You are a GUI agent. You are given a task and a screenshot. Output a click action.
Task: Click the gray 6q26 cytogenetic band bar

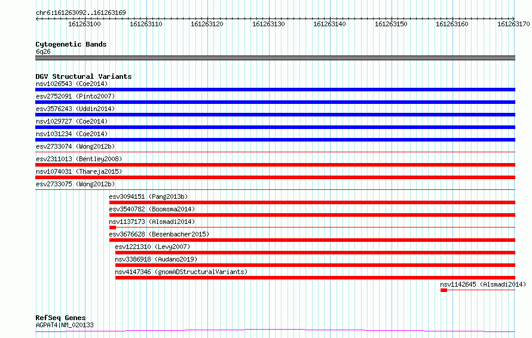(275, 58)
